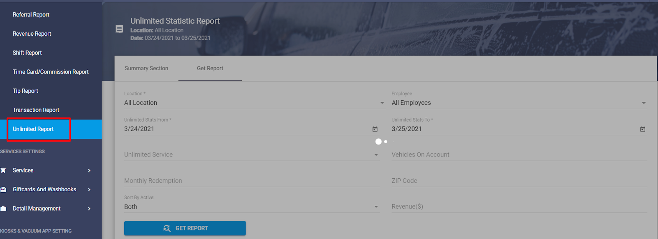The image size is (658, 239).
Task: Click the Detail Management briefcase icon
Action: [3, 209]
